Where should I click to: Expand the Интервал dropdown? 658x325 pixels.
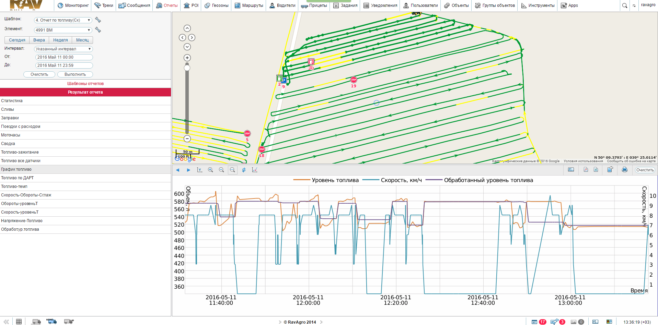coord(63,49)
